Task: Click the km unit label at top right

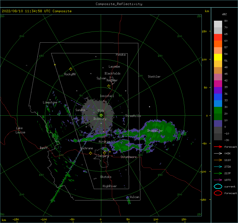Action: click(x=207, y=11)
